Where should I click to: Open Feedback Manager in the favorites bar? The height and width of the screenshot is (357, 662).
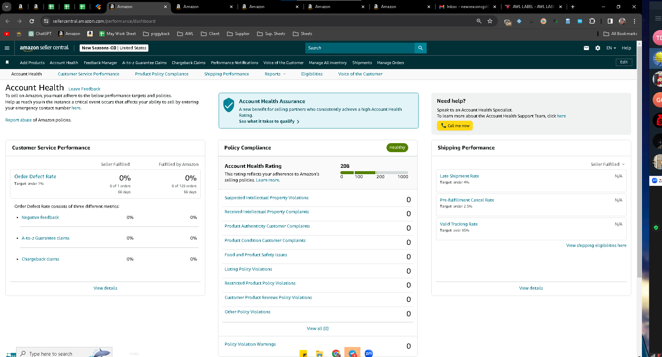100,63
